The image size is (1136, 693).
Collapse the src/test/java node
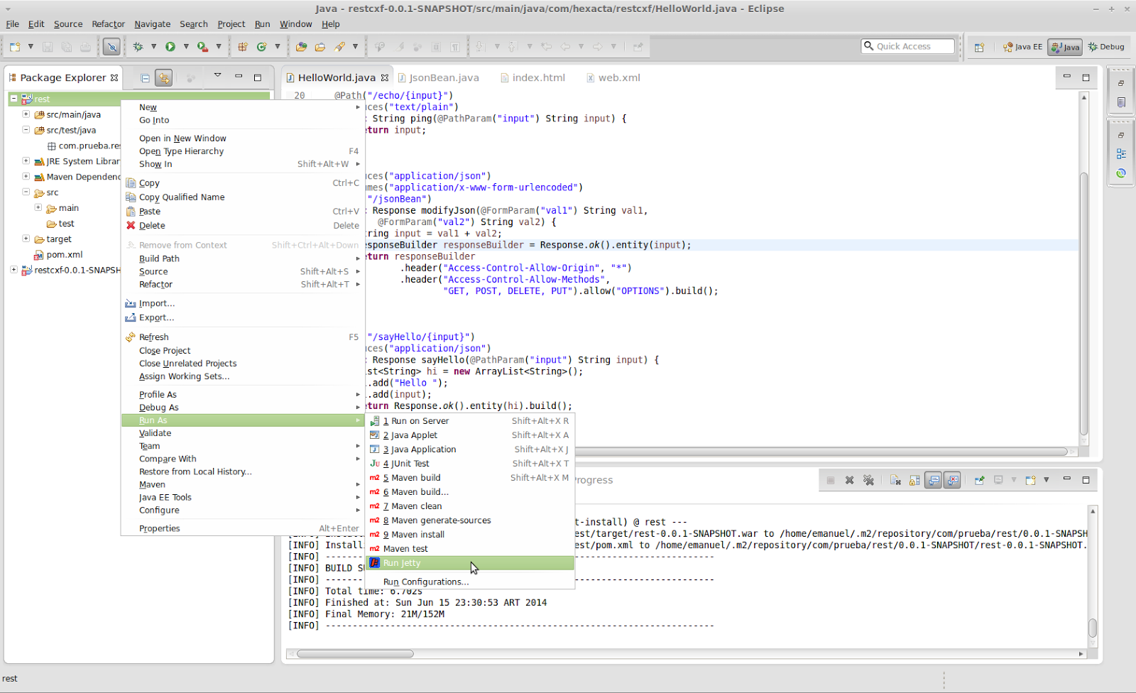click(x=26, y=129)
